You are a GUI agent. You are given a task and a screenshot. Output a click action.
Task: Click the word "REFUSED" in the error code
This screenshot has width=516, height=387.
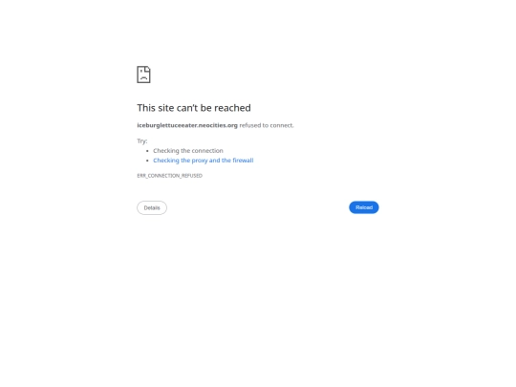[192, 176]
